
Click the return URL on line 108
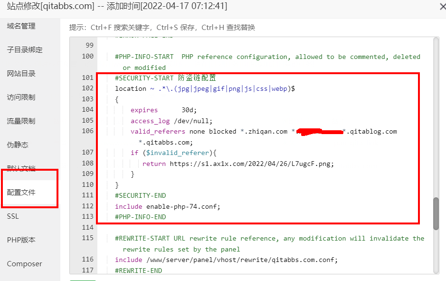[252, 164]
